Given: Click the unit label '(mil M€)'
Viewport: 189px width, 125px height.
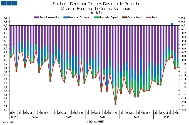Looking at the screenshot, I should coord(96,12).
